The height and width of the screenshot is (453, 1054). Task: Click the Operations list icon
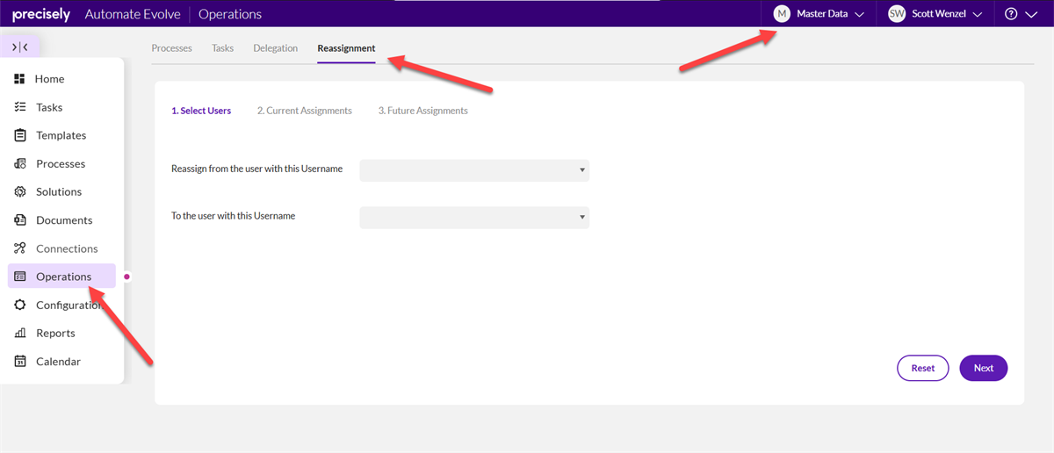[19, 277]
